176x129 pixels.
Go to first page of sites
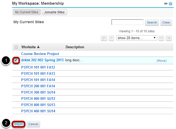pyautogui.click(x=104, y=38)
